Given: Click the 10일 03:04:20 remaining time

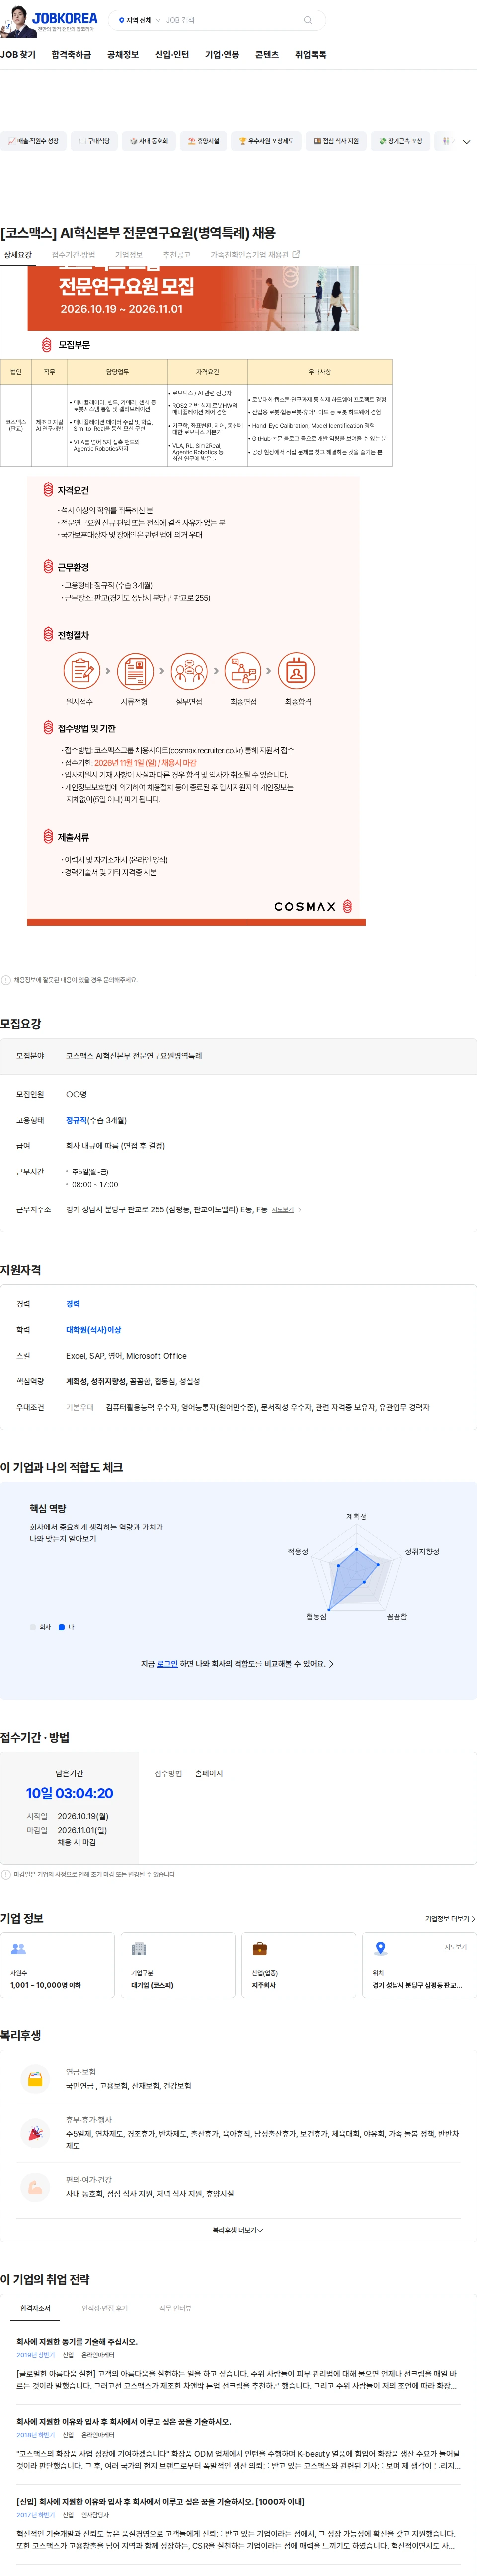Looking at the screenshot, I should [x=69, y=1794].
